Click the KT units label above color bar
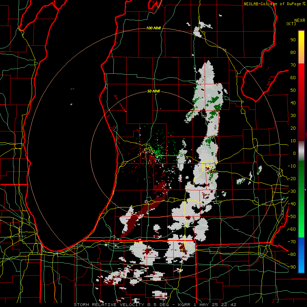This screenshot has height=307, width=307. point(291,24)
